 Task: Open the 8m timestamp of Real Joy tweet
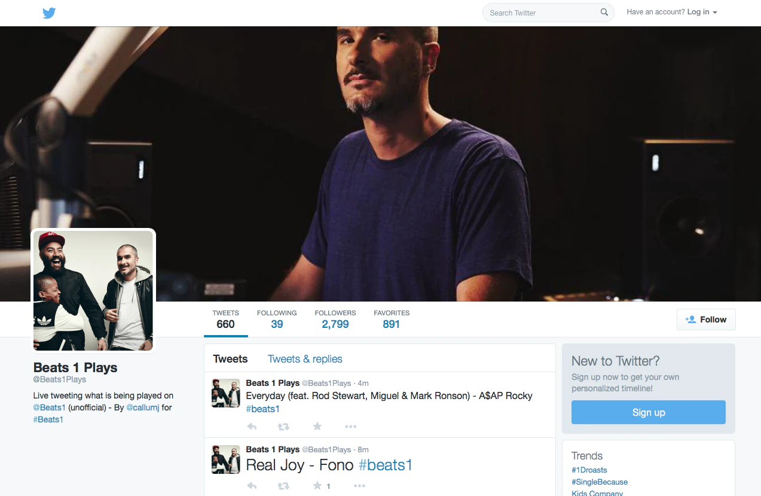[x=363, y=449]
